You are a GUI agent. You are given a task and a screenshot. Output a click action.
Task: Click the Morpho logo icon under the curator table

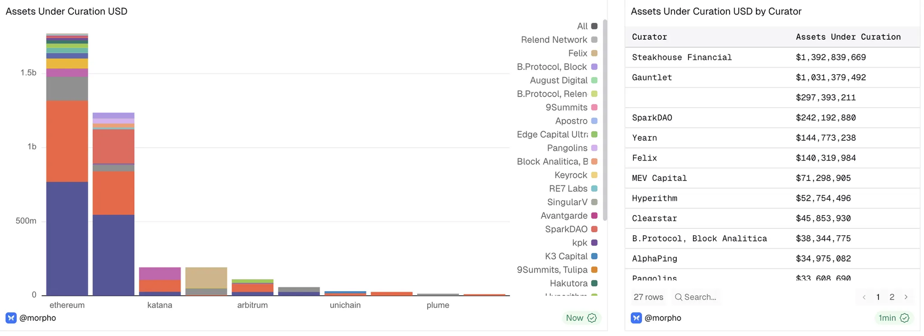click(636, 318)
